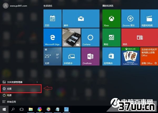Click the 生活动态 group heading
This screenshot has width=158, height=113.
(48, 6)
